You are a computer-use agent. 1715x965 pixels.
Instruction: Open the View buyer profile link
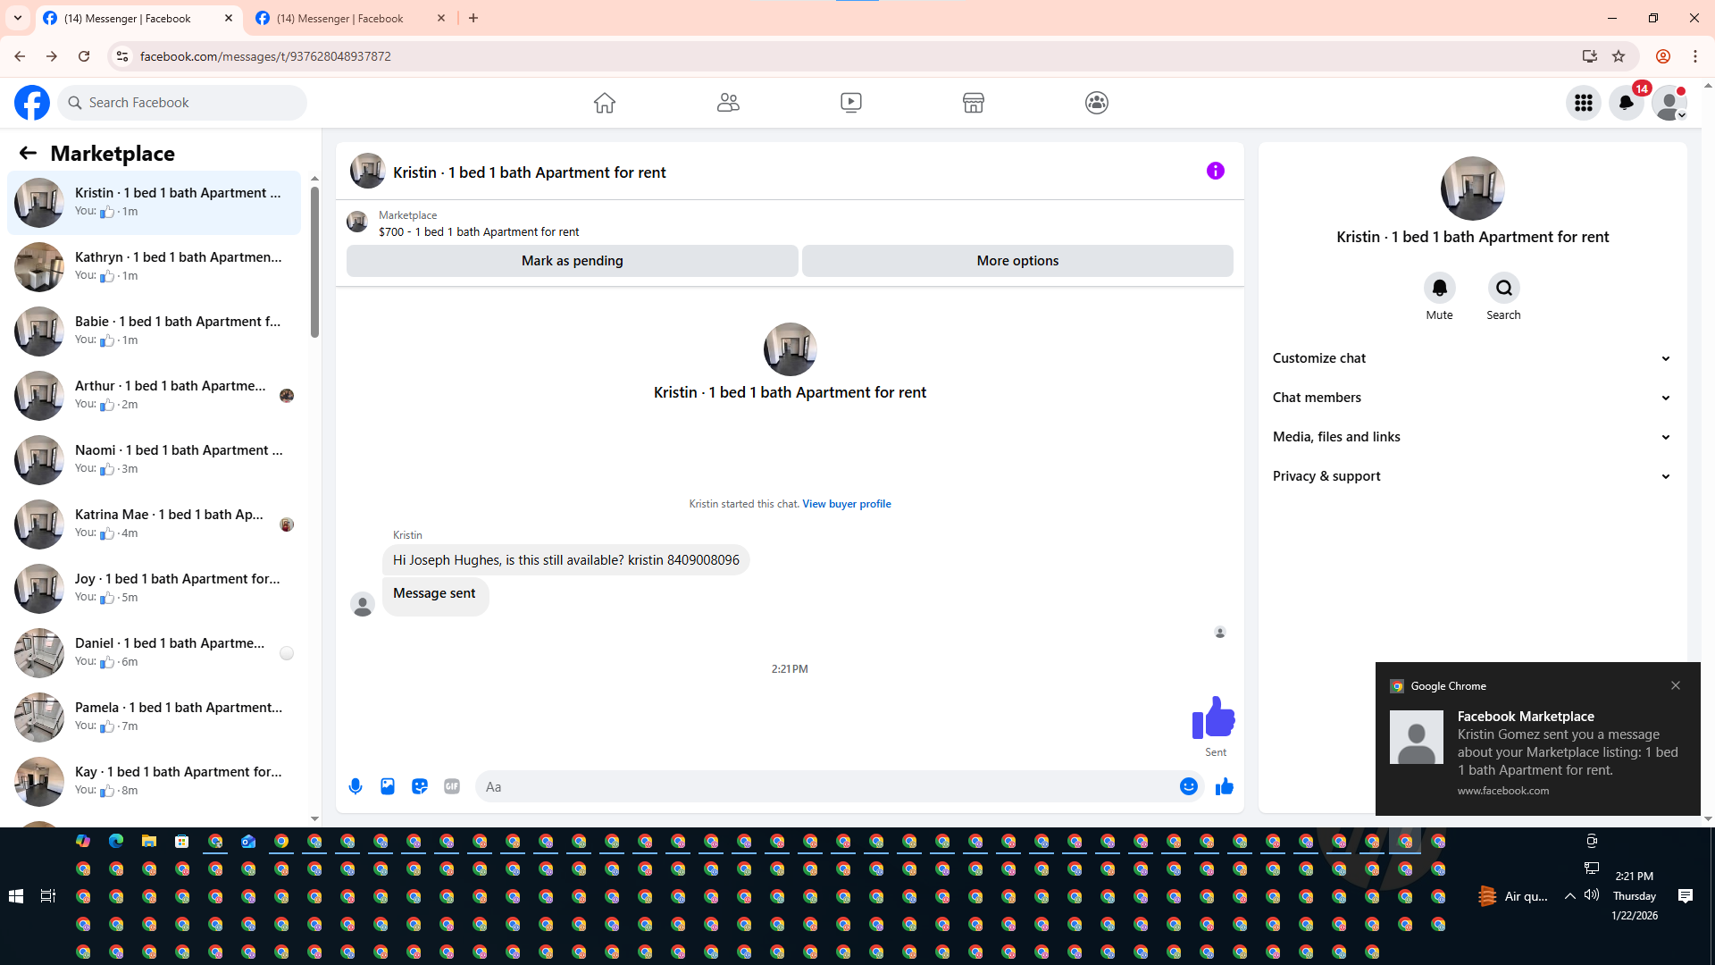(x=847, y=504)
